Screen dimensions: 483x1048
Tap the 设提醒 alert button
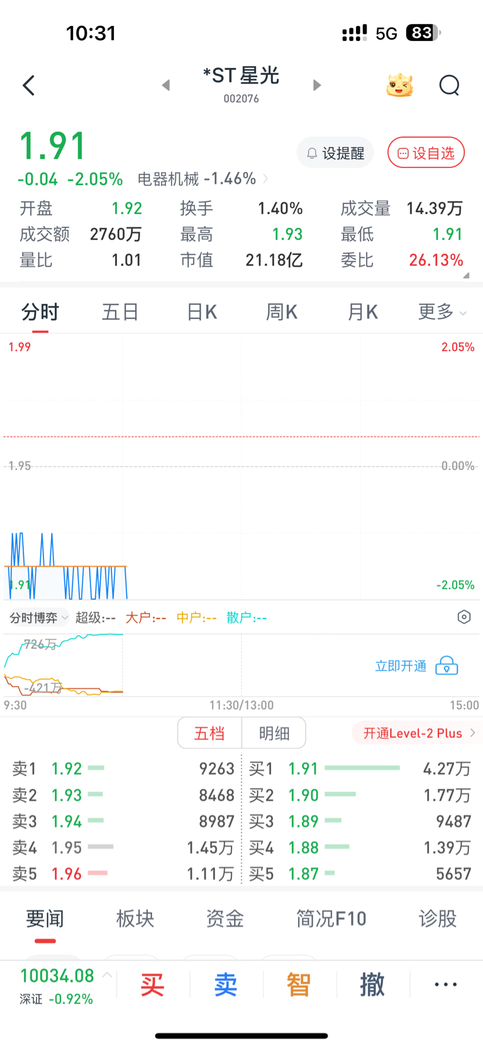click(335, 153)
